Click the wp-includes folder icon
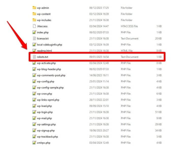 tap(34, 20)
